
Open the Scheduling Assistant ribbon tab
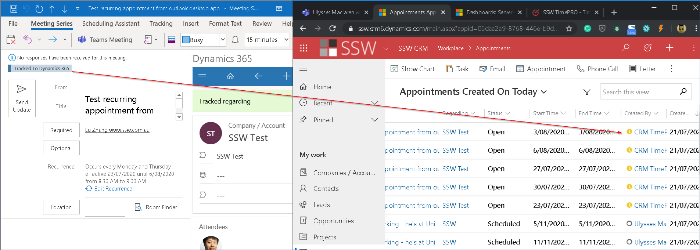(111, 23)
